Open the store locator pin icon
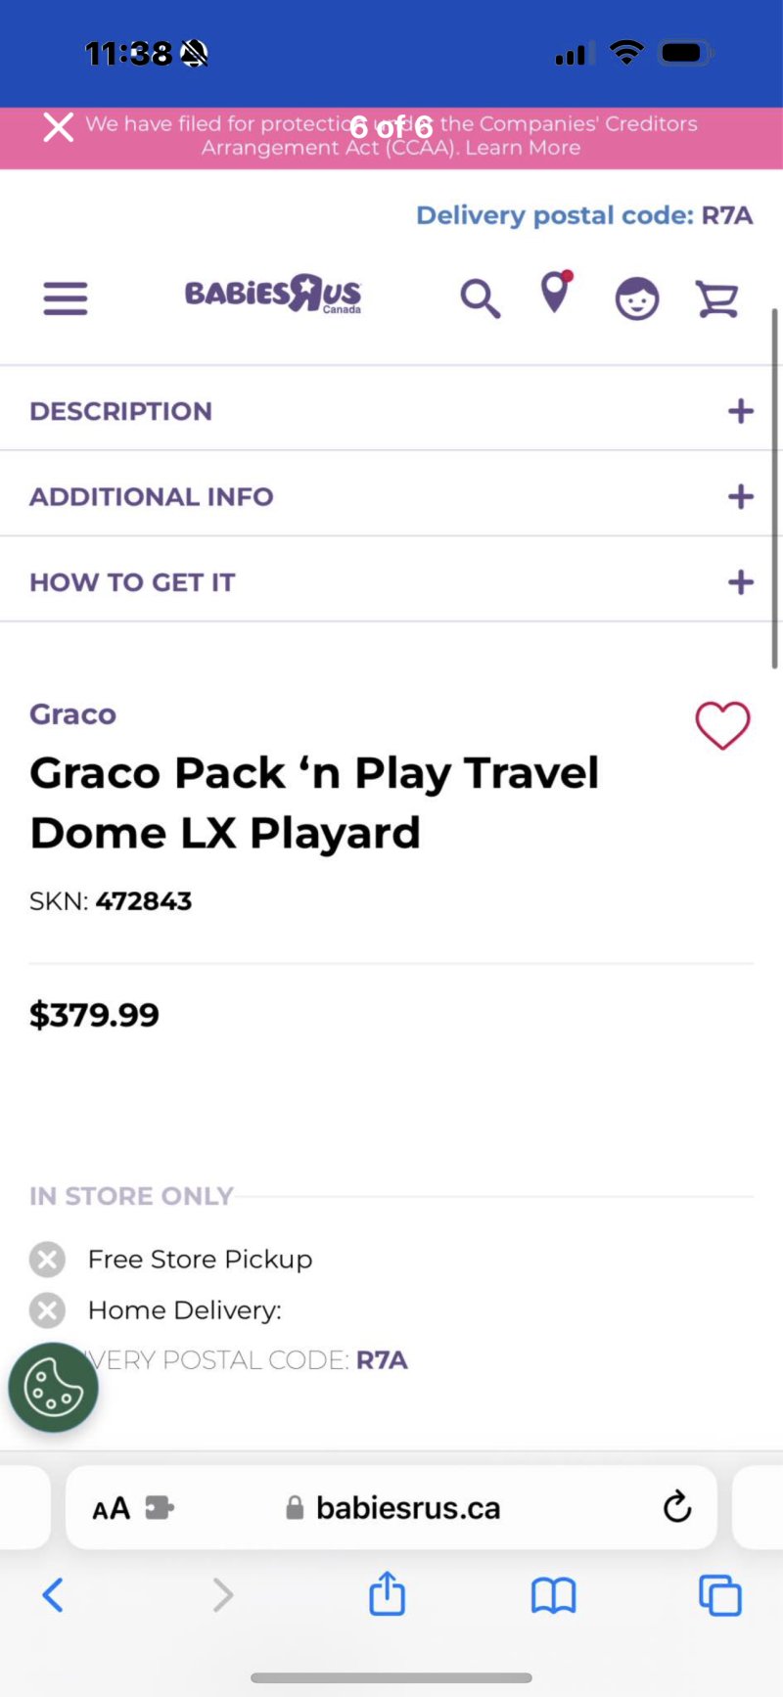The height and width of the screenshot is (1697, 783). [555, 293]
